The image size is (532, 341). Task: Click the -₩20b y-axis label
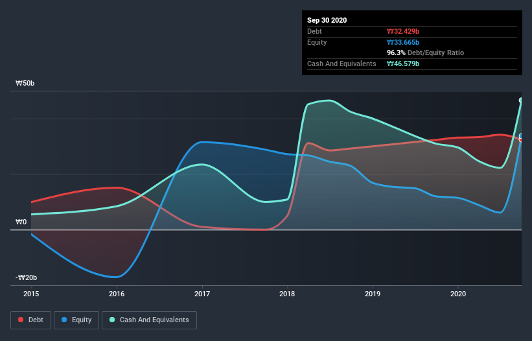[26, 277]
